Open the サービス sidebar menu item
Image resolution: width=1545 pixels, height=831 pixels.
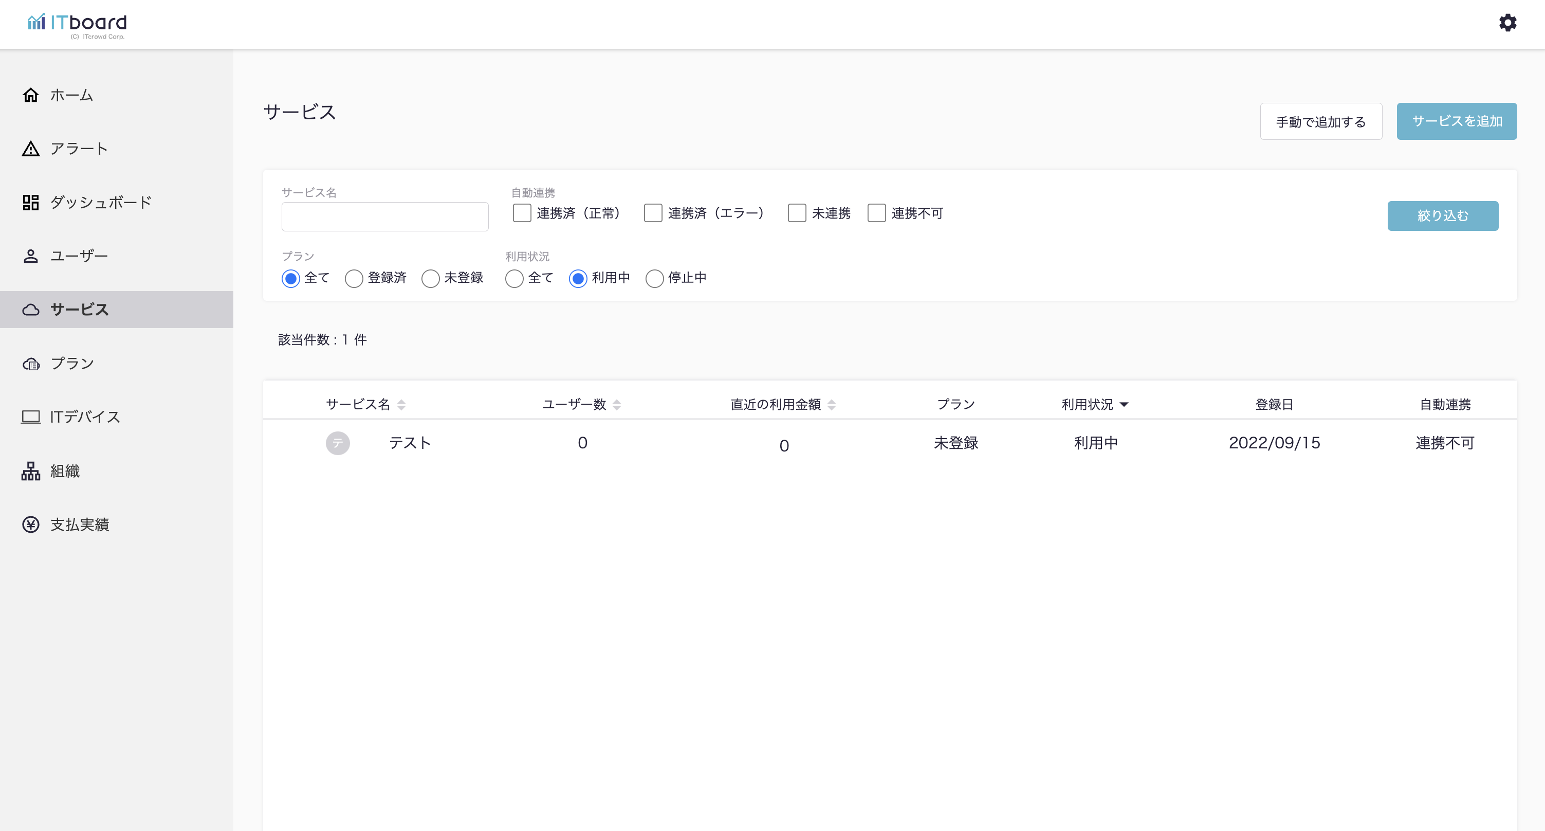pyautogui.click(x=79, y=310)
